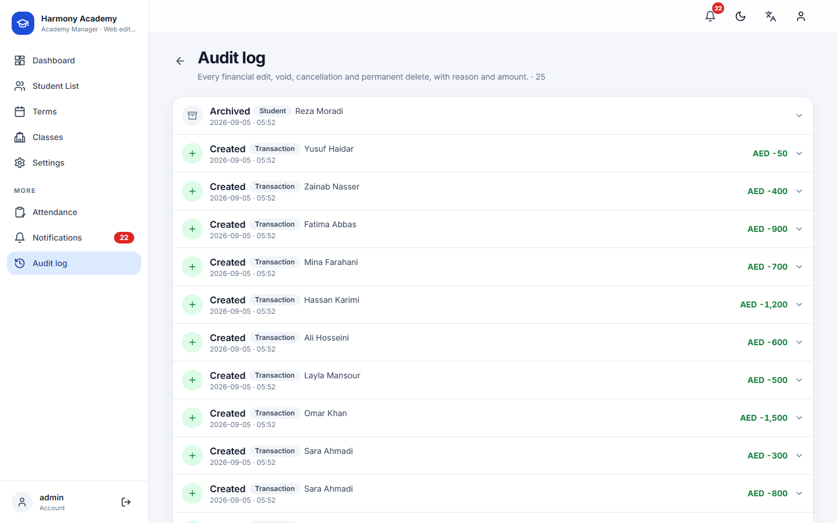Click the green plus icon for Omar Khan
This screenshot has width=837, height=523.
coord(192,418)
